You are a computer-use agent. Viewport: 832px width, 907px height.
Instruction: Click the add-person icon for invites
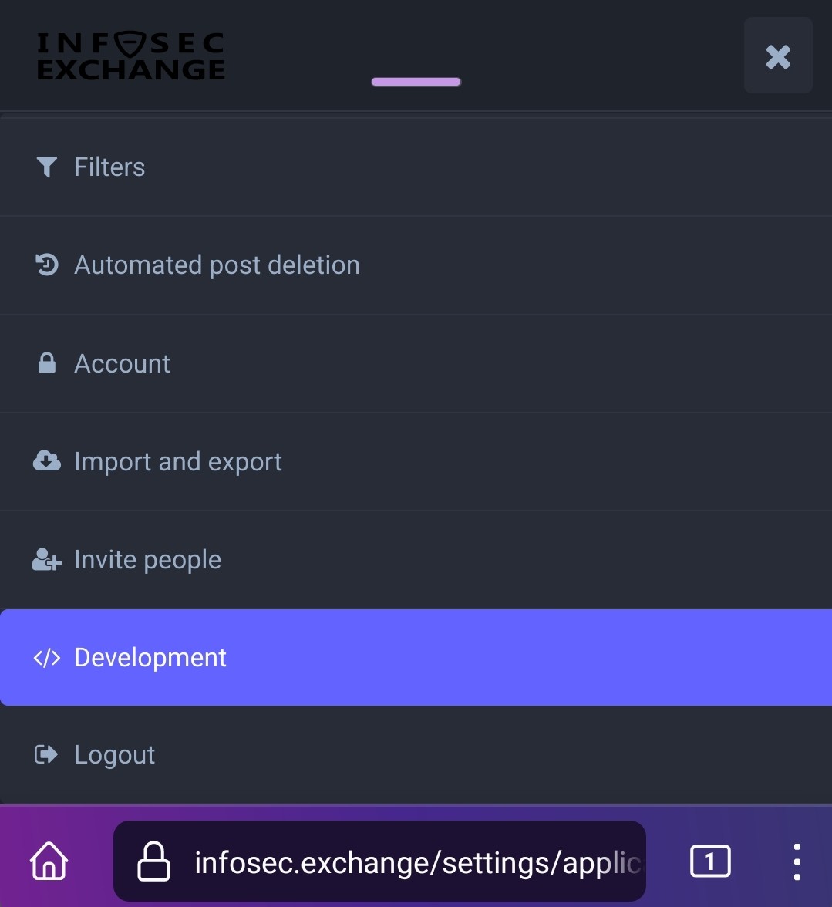click(x=47, y=560)
